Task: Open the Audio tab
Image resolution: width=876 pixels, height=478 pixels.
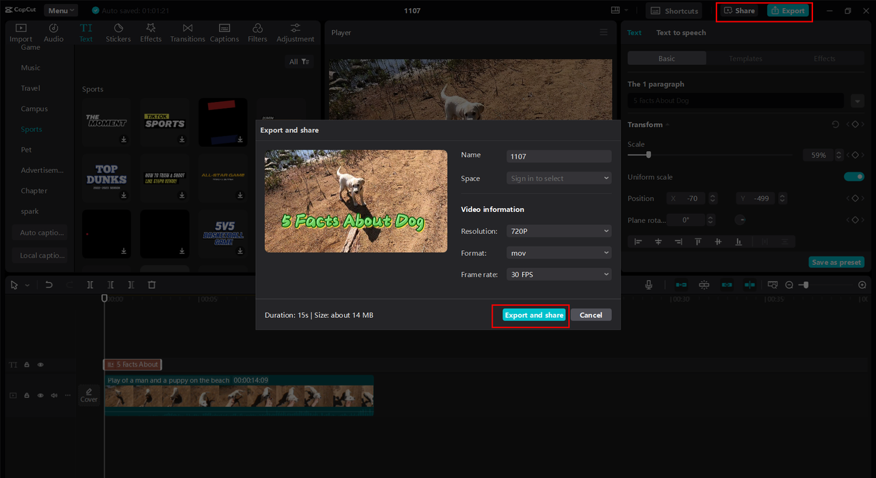Action: [53, 33]
